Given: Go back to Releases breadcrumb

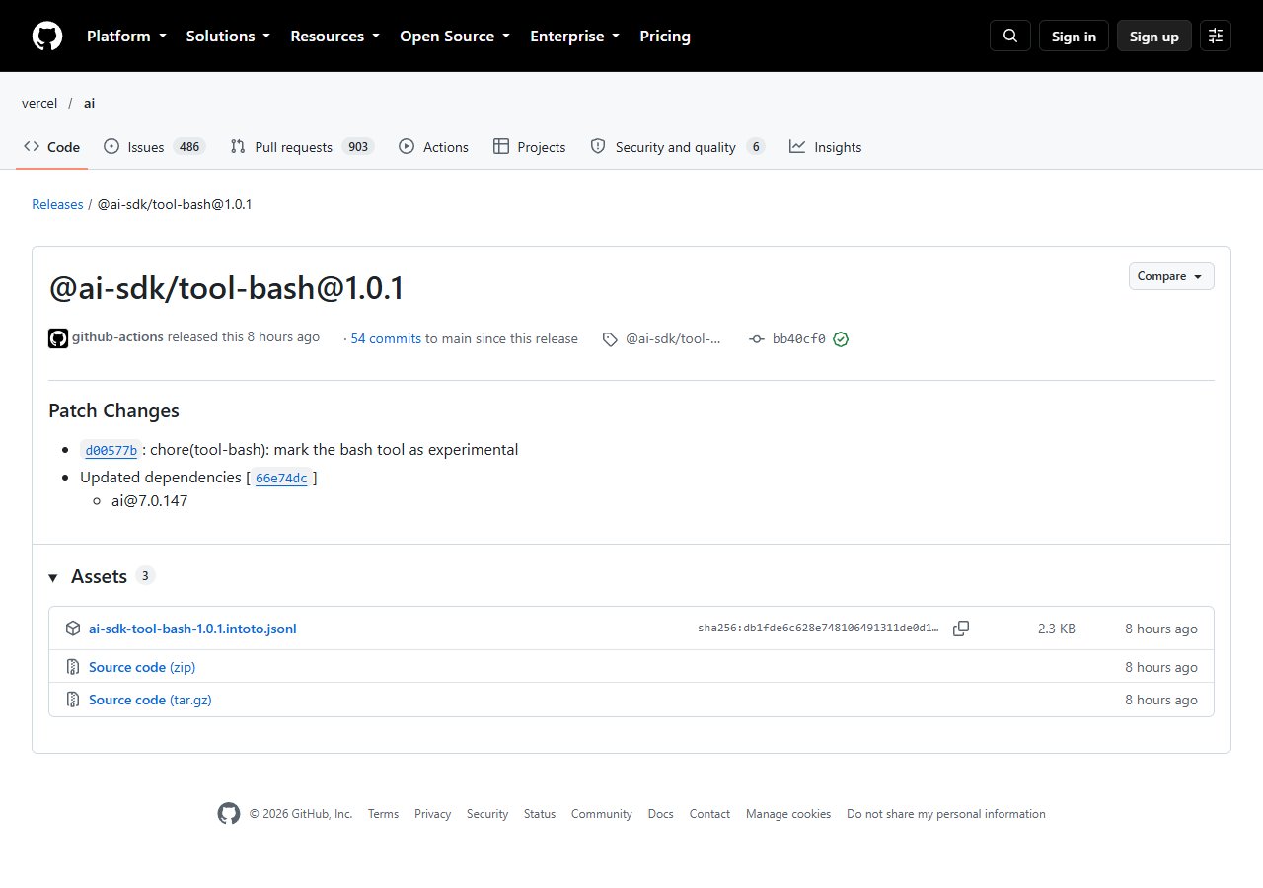Looking at the screenshot, I should point(57,204).
